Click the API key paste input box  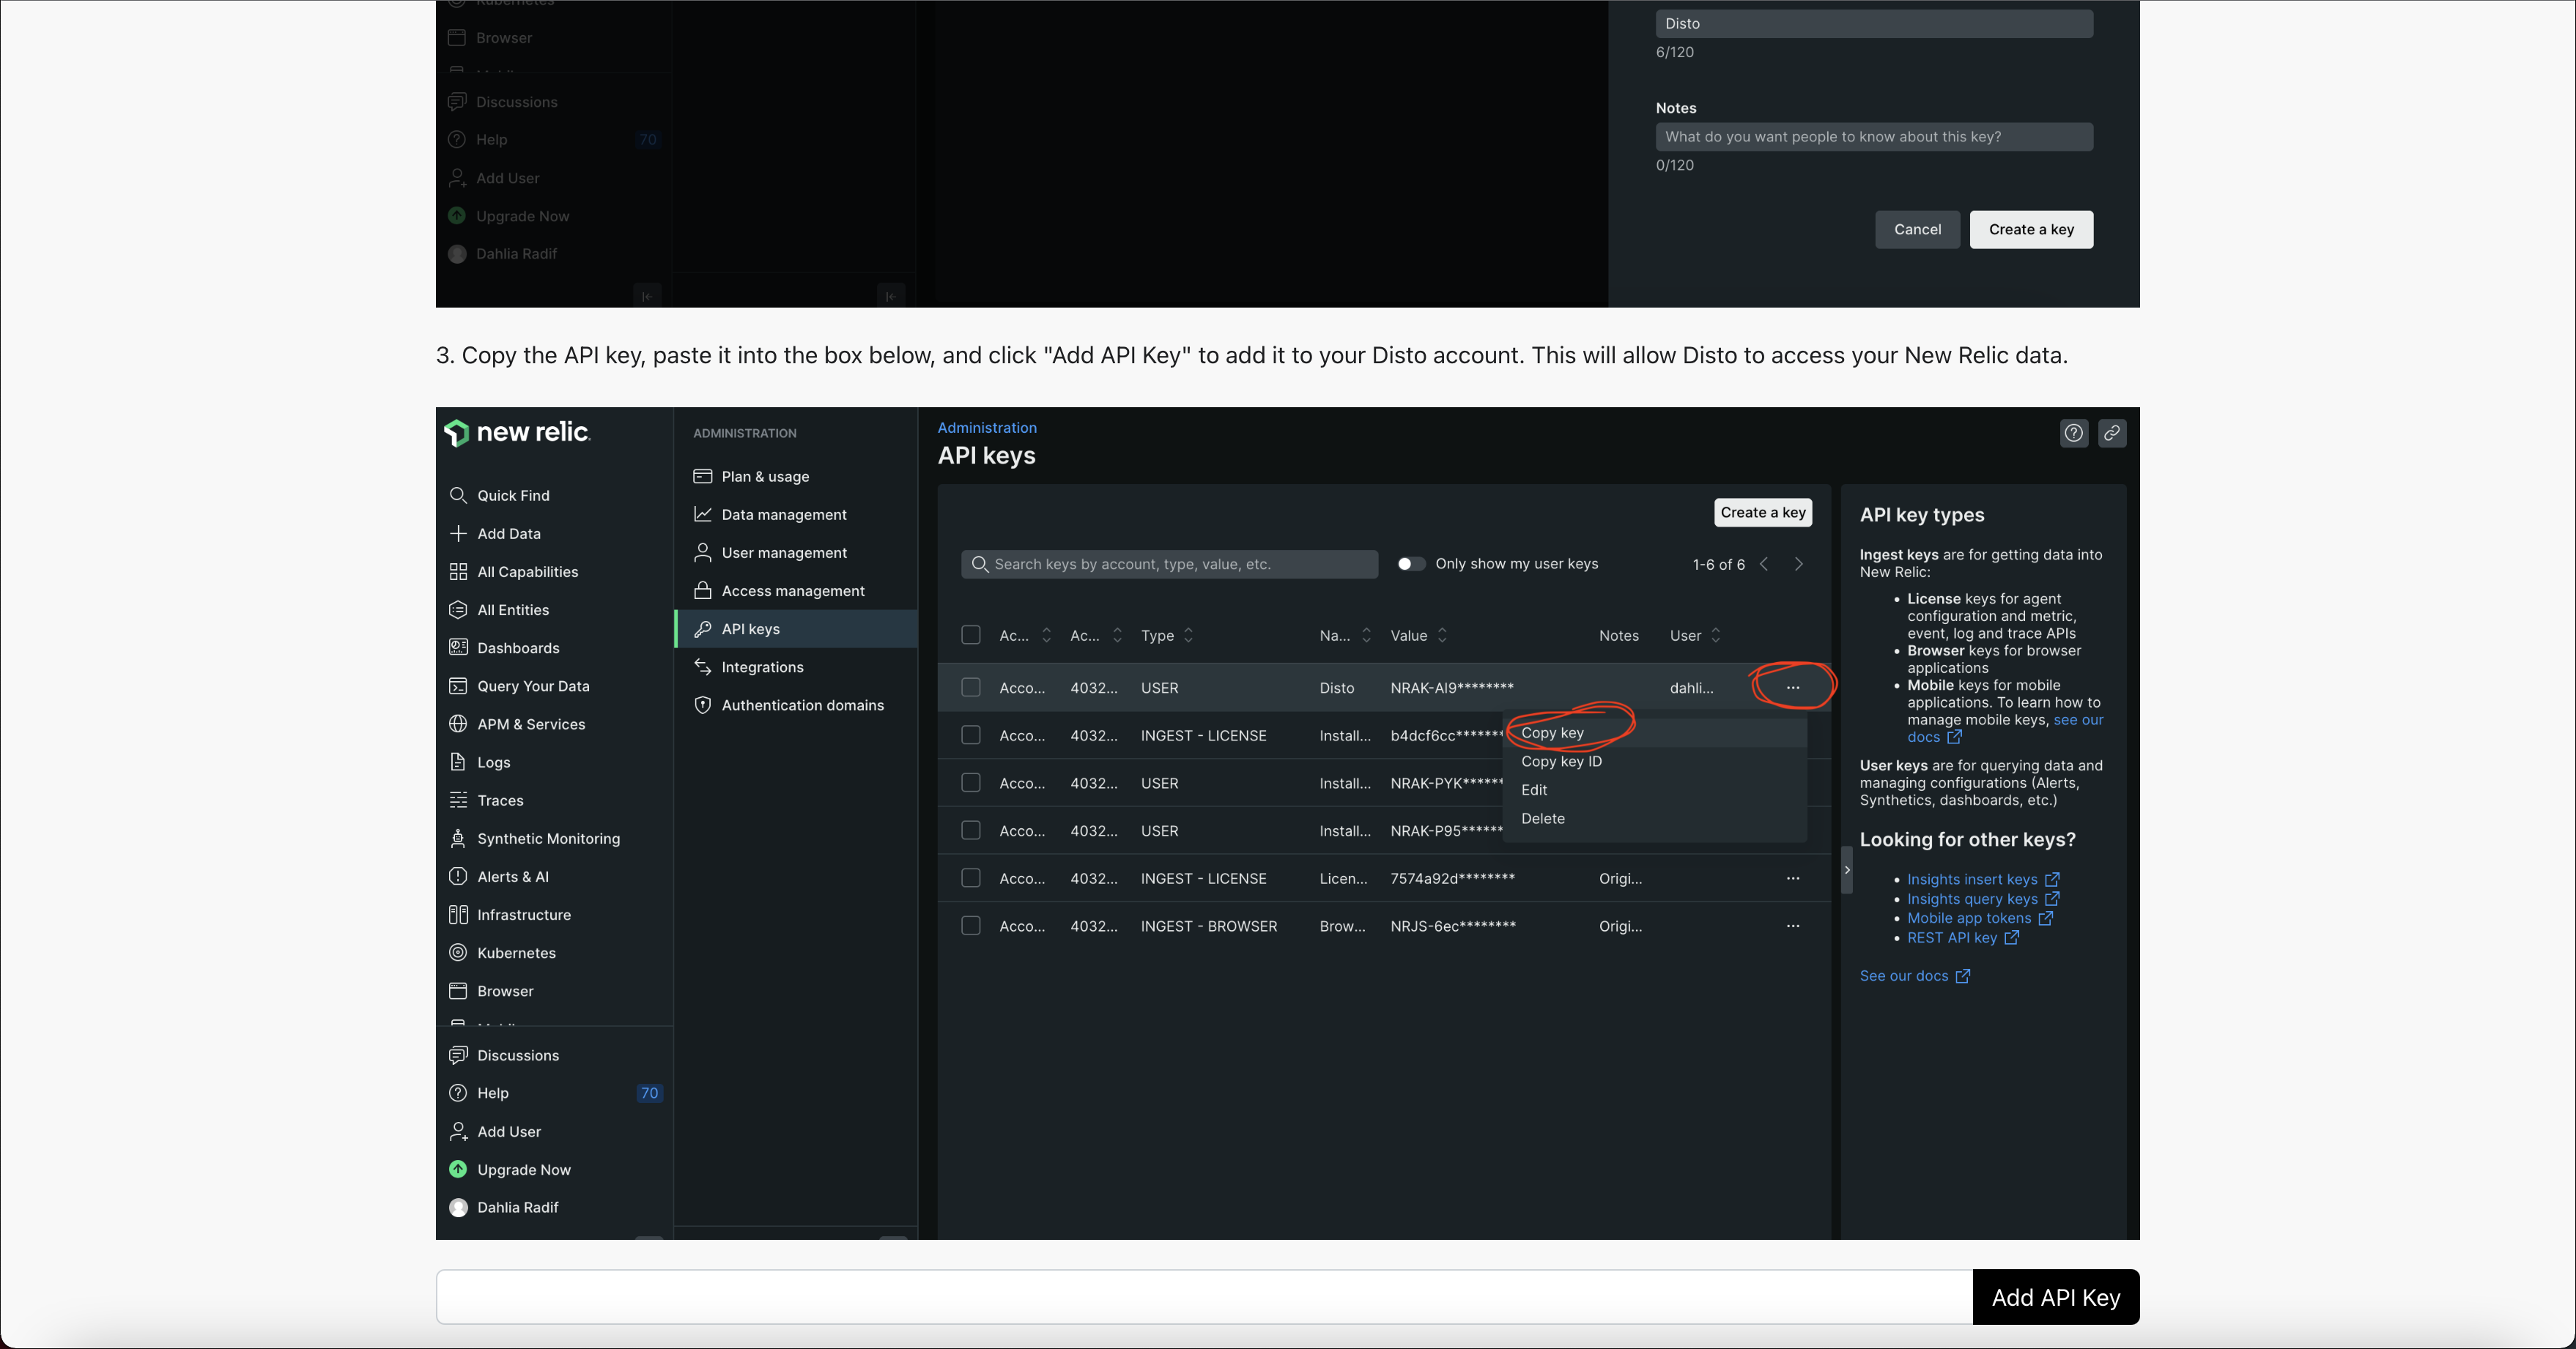click(1203, 1297)
